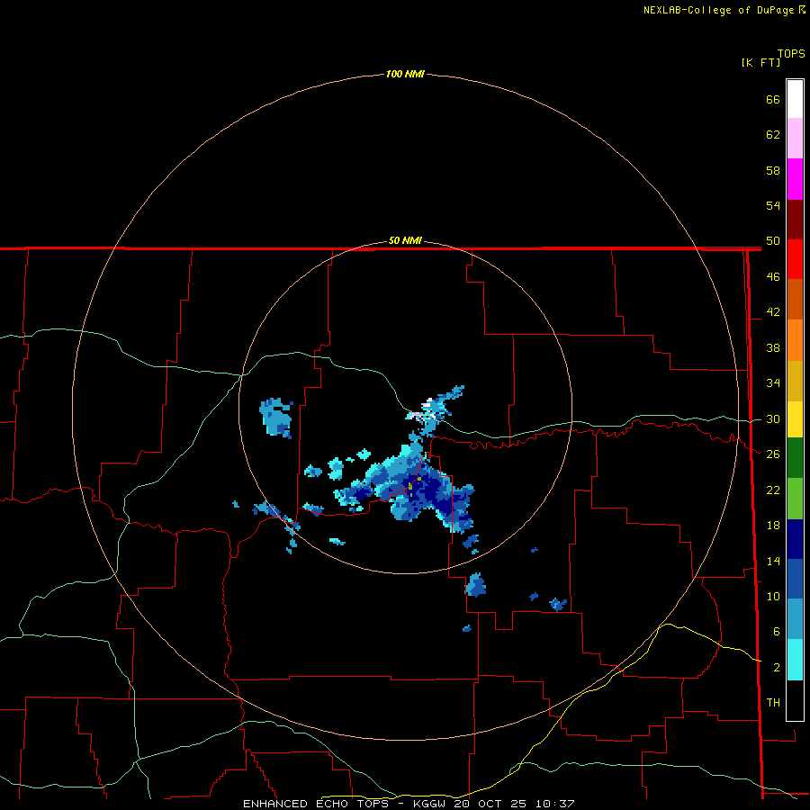
Task: Click the 'ENHANCED ECHO TOPS - KGGW' caption
Action: [x=344, y=804]
